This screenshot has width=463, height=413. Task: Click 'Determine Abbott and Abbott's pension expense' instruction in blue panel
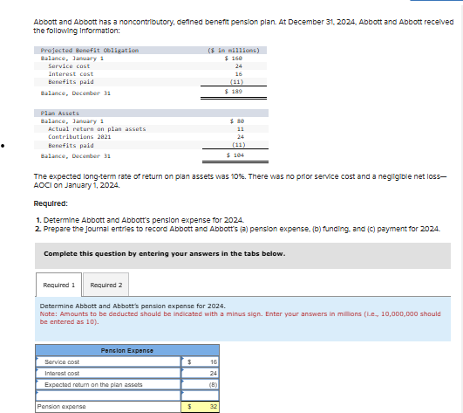(x=133, y=306)
